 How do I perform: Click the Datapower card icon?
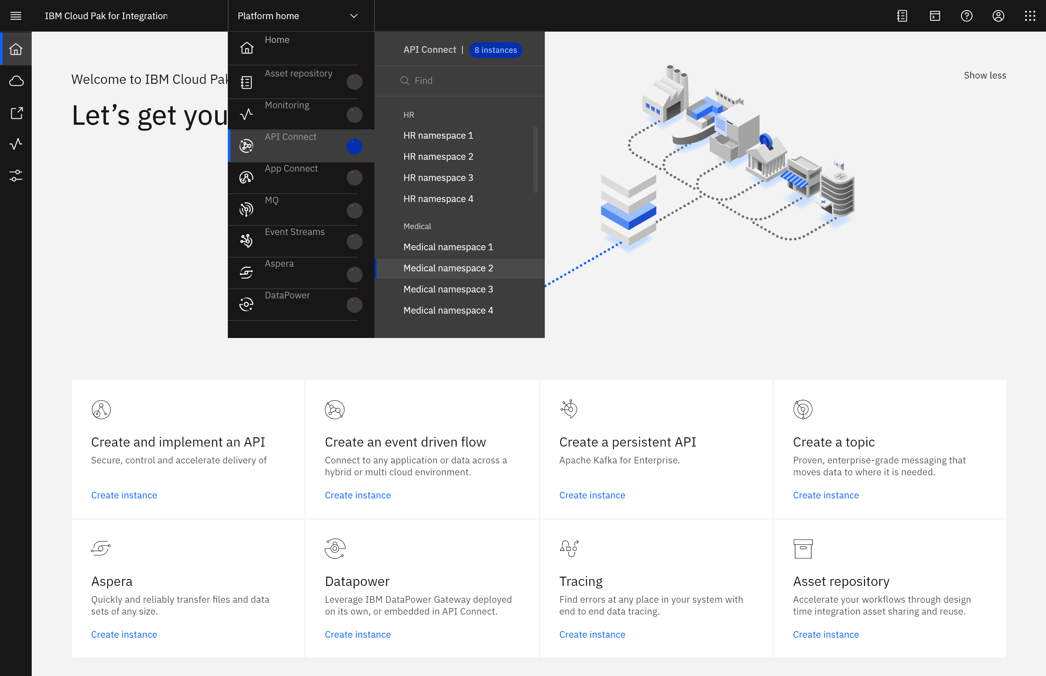tap(335, 548)
